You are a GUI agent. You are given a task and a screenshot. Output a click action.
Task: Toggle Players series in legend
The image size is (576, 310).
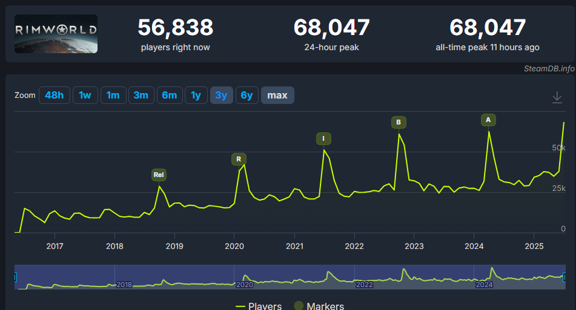[x=258, y=306]
